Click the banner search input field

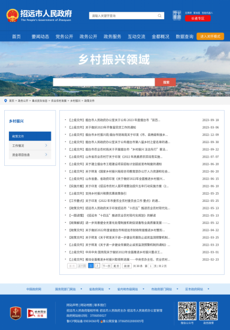104,82
